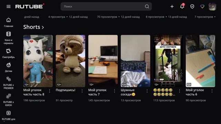Open options for laughing emoji short
Image resolution: width=221 pixels, height=124 pixels.
coord(180,91)
